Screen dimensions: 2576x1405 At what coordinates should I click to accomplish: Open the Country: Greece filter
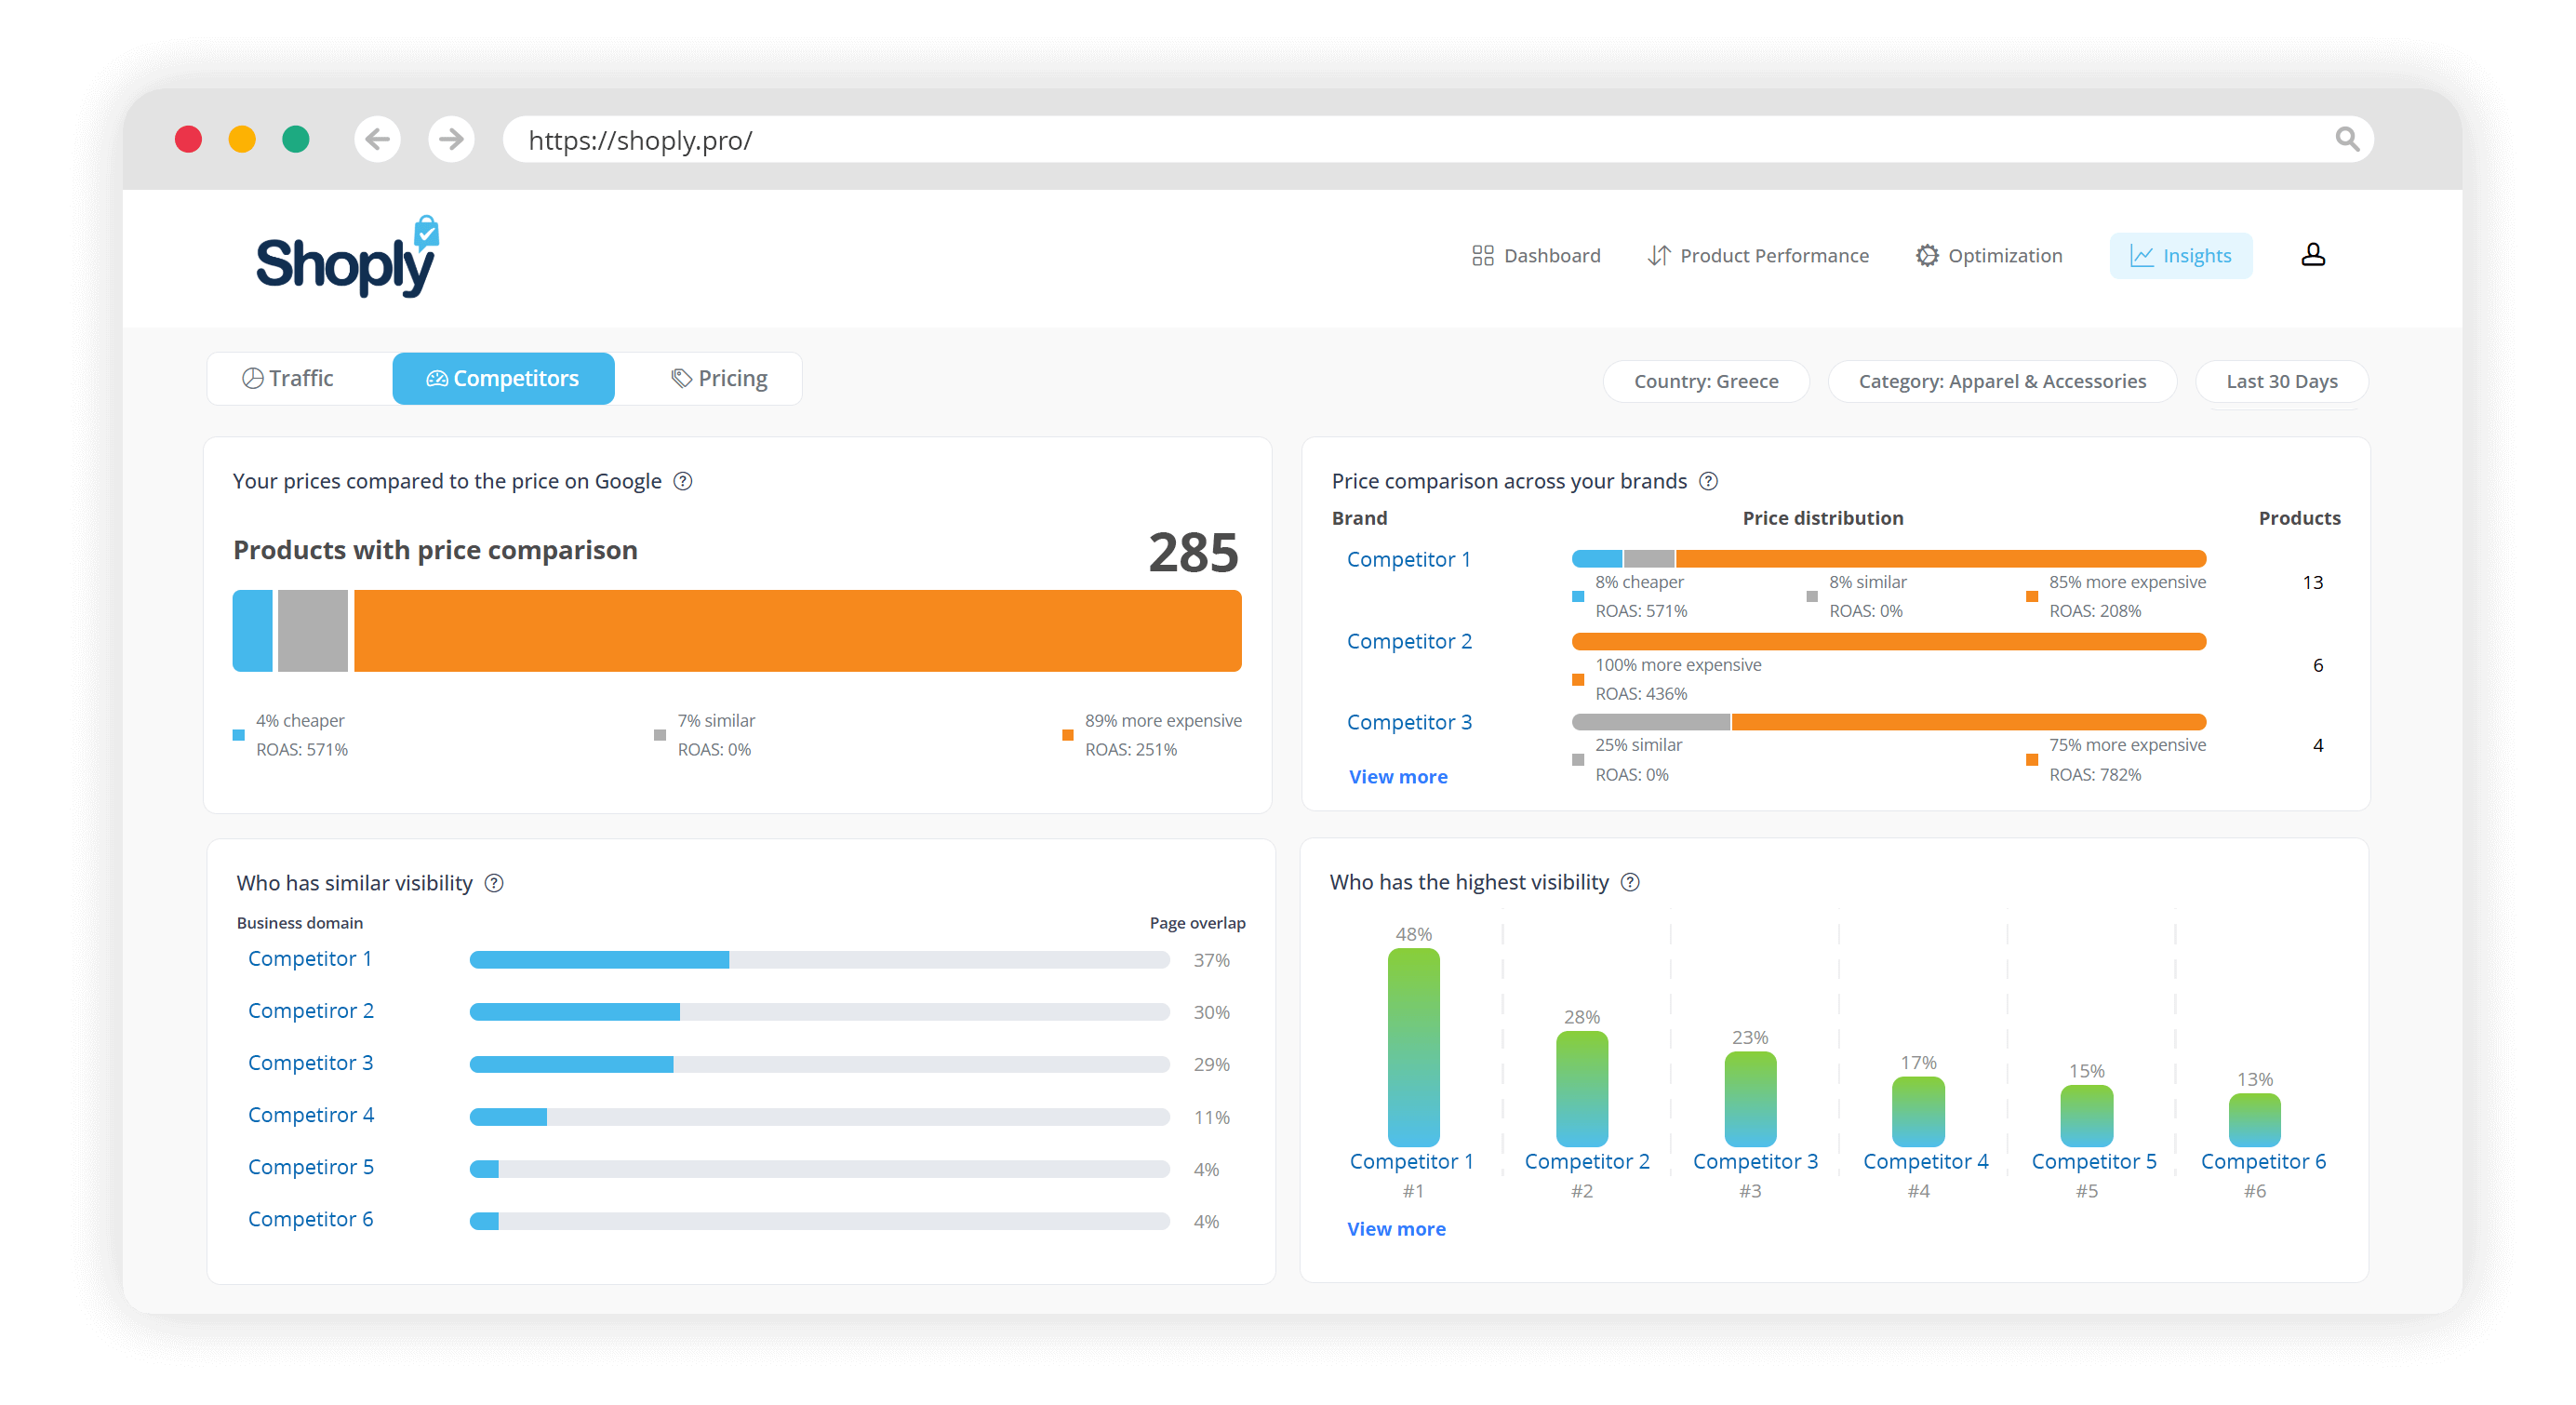coord(1705,381)
